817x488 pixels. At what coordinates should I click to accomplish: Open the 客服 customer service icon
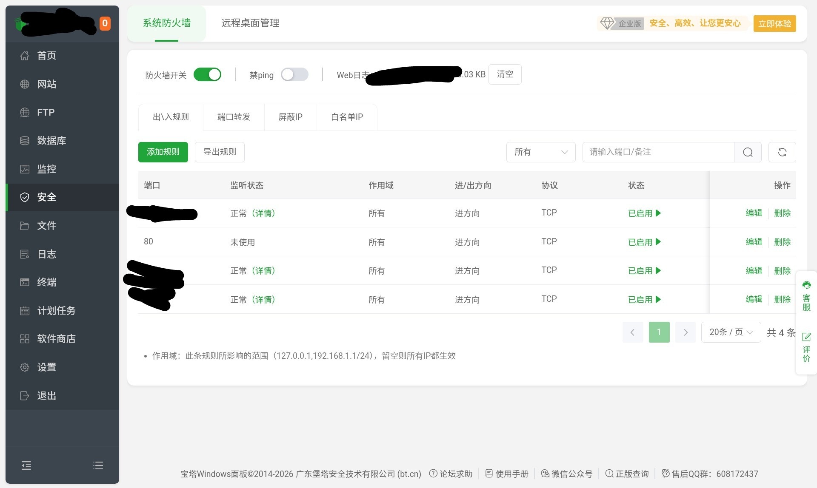coord(806,296)
